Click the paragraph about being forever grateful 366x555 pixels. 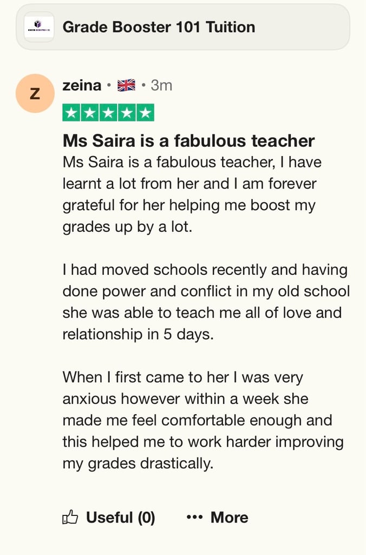point(189,194)
